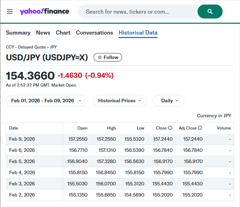Click the low value 156.5630
The width and height of the screenshot is (240, 207).
[134, 161]
